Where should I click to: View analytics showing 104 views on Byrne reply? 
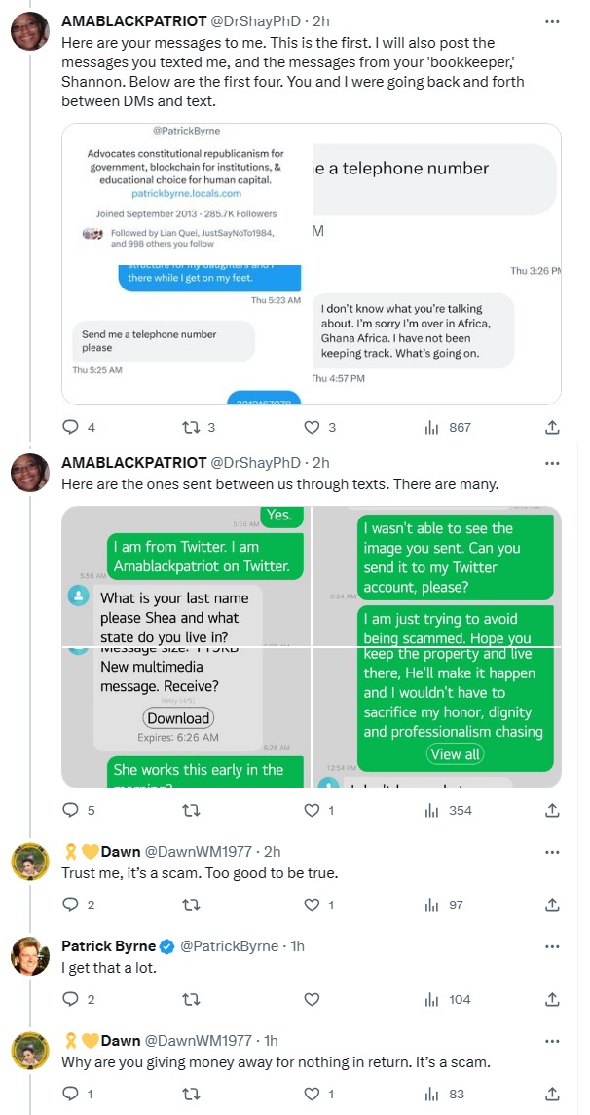447,999
